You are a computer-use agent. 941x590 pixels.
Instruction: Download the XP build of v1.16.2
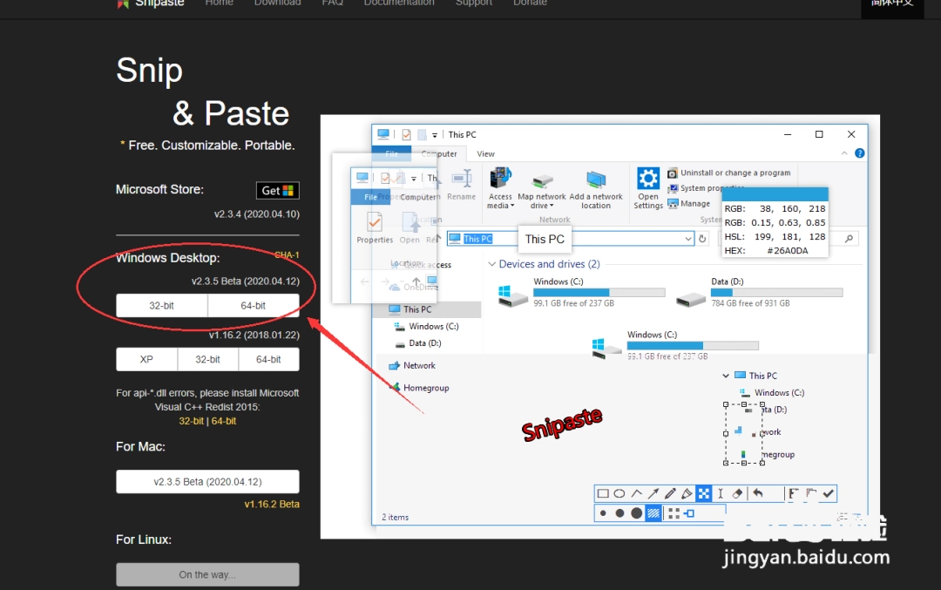(146, 360)
